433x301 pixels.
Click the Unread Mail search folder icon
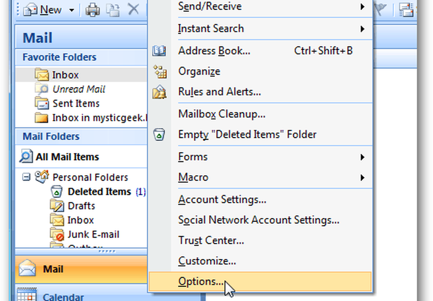tap(42, 89)
